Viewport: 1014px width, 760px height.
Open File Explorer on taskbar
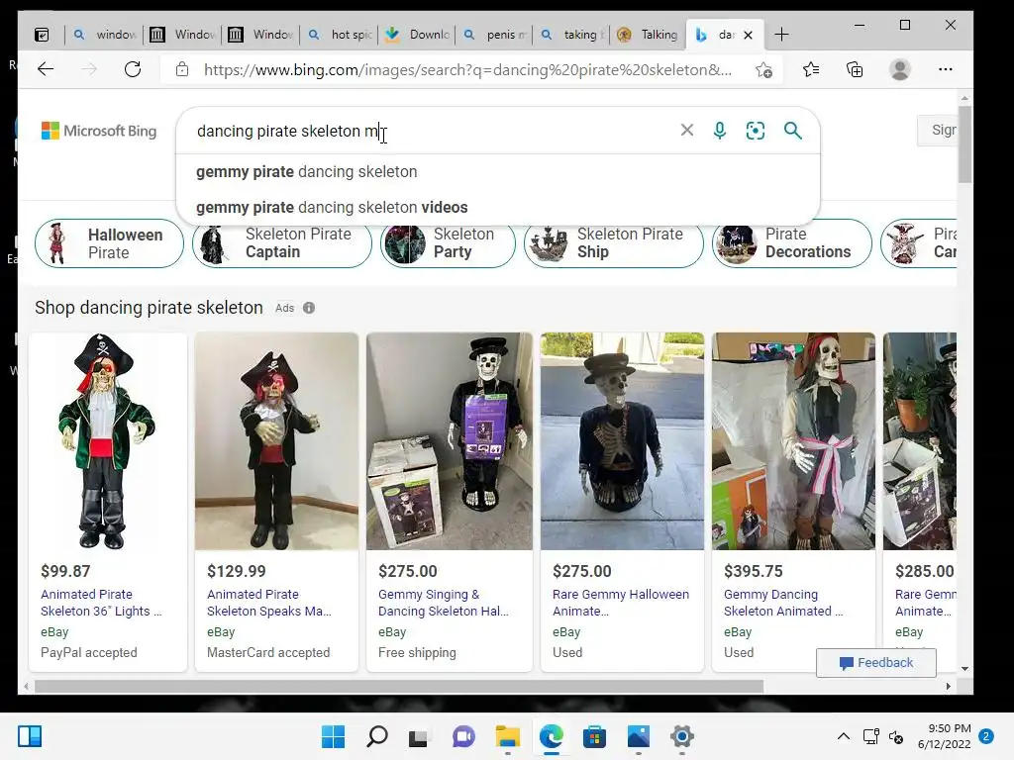coord(508,736)
